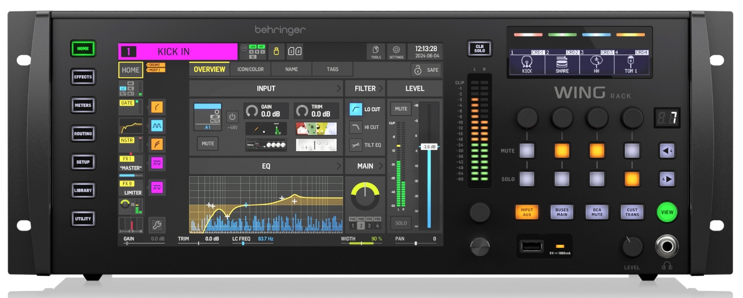Click the USB drive icon in the top bar
This screenshot has height=298, width=743.
(x=276, y=51)
